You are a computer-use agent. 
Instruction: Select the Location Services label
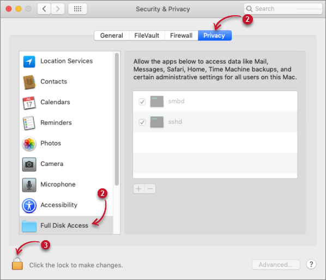point(67,61)
